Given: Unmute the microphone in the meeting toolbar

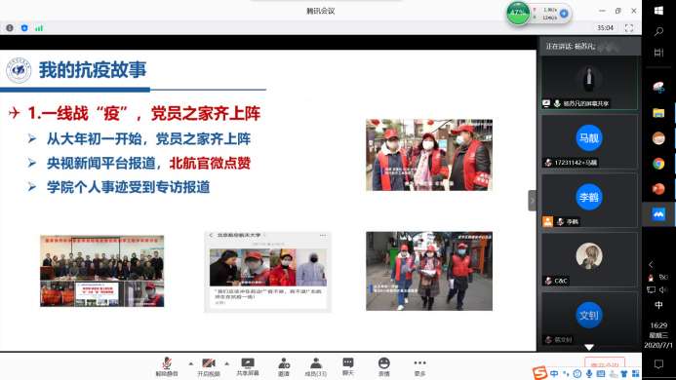Looking at the screenshot, I should pos(167,366).
